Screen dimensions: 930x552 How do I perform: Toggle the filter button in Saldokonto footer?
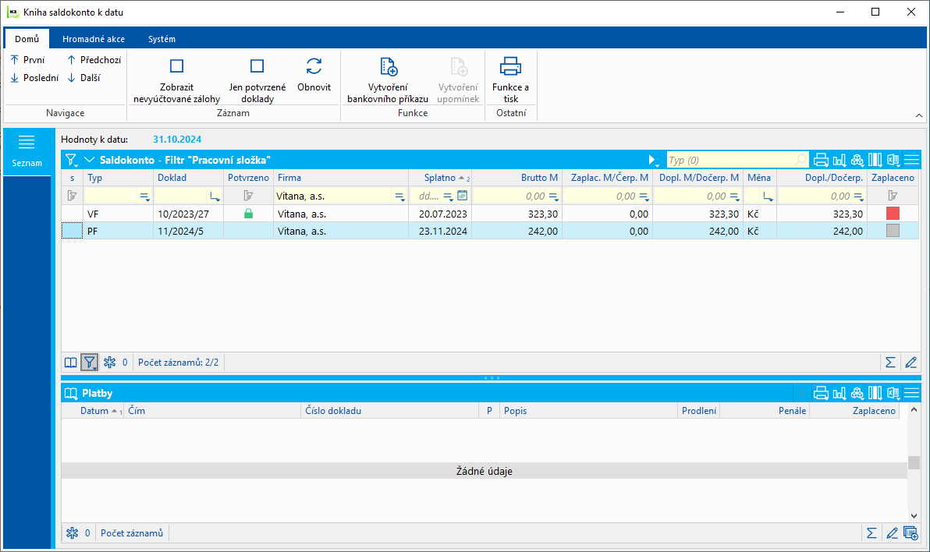[x=90, y=363]
